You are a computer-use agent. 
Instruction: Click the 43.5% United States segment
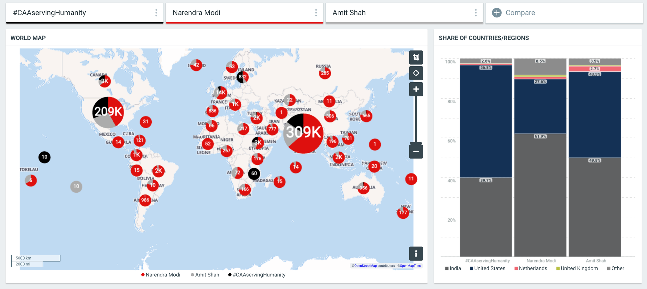595,115
